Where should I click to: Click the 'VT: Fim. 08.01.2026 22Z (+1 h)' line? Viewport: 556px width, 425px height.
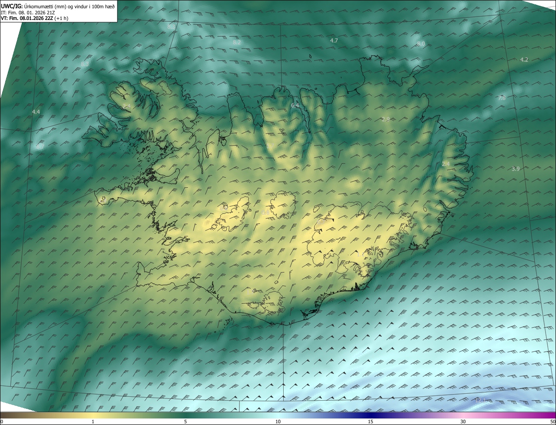pyautogui.click(x=35, y=18)
